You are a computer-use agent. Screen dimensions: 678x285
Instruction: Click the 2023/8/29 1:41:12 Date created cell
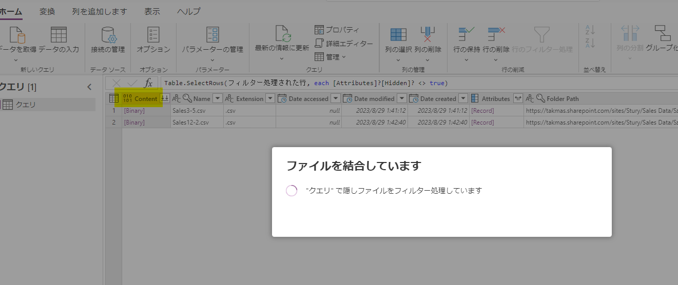pyautogui.click(x=439, y=110)
